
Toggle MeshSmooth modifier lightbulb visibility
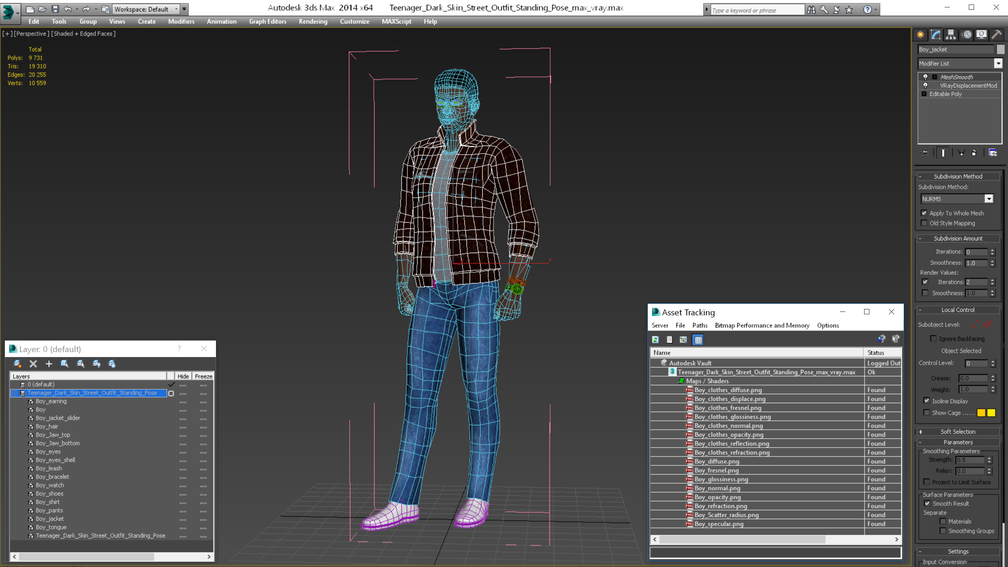[x=925, y=77]
